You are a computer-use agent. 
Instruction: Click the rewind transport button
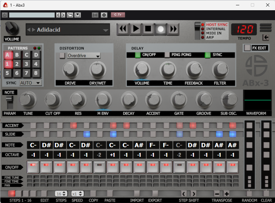[x=122, y=29]
